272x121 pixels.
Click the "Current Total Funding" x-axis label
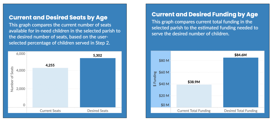pyautogui.click(x=194, y=111)
